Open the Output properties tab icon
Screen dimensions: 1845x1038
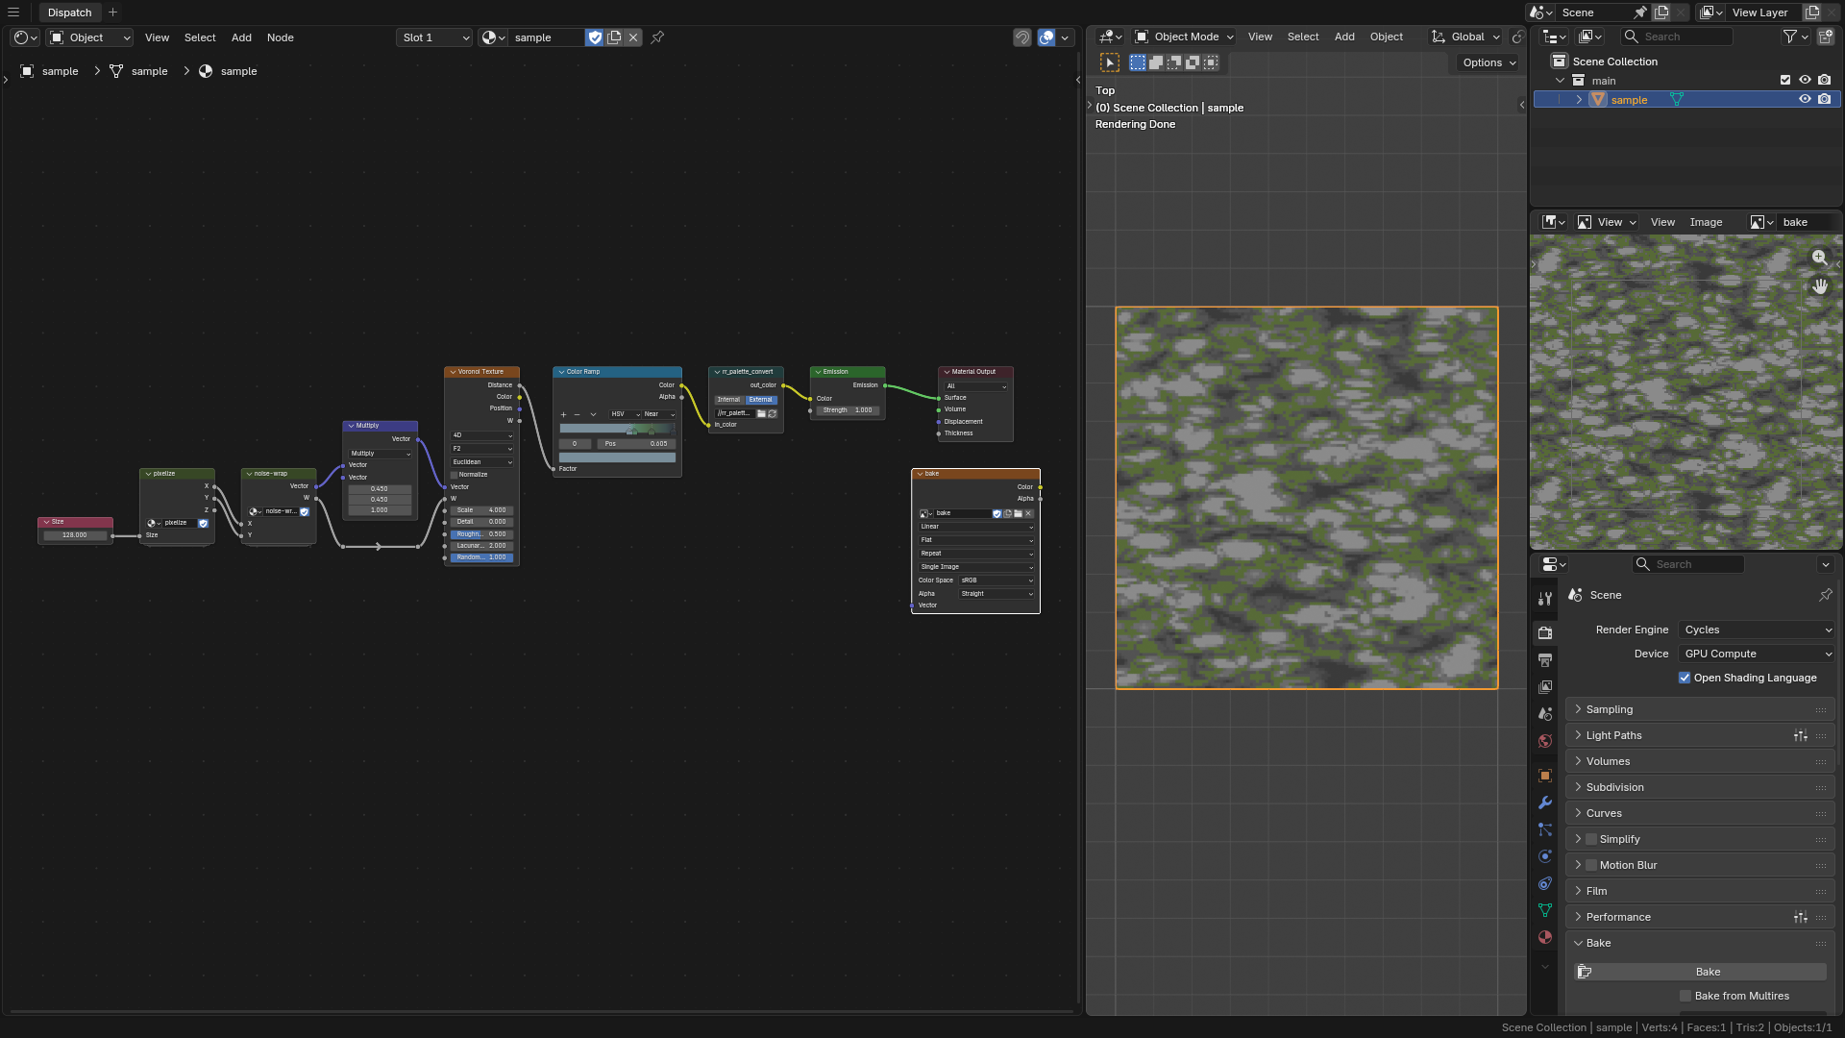click(1545, 660)
